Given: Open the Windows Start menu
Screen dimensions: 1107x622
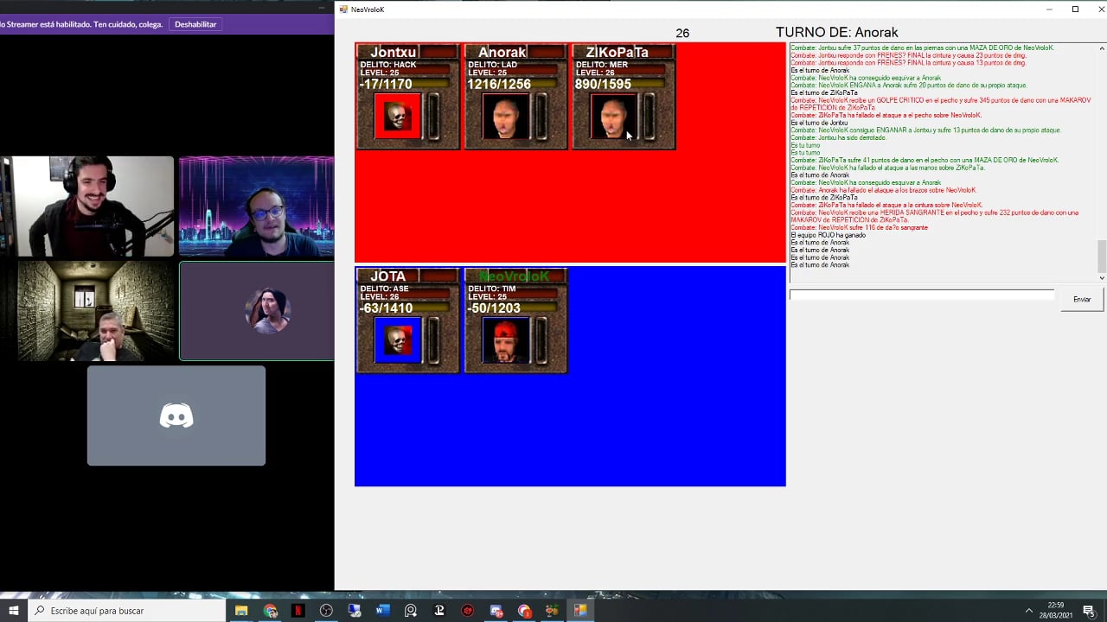Looking at the screenshot, I should tap(14, 611).
